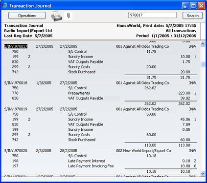This screenshot has height=183, width=207.
Task: Open the Operations menu
Action: tap(27, 16)
